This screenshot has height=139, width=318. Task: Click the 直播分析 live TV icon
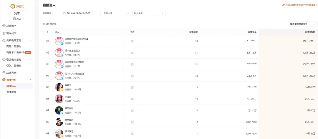4,80
